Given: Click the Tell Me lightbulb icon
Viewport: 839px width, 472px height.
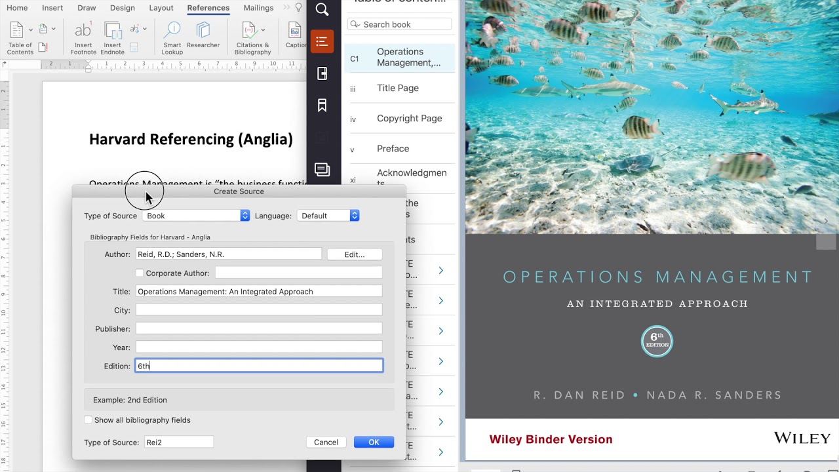Looking at the screenshot, I should [299, 8].
